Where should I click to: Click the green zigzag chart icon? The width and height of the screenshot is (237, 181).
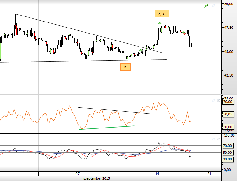pyautogui.click(x=206, y=6)
